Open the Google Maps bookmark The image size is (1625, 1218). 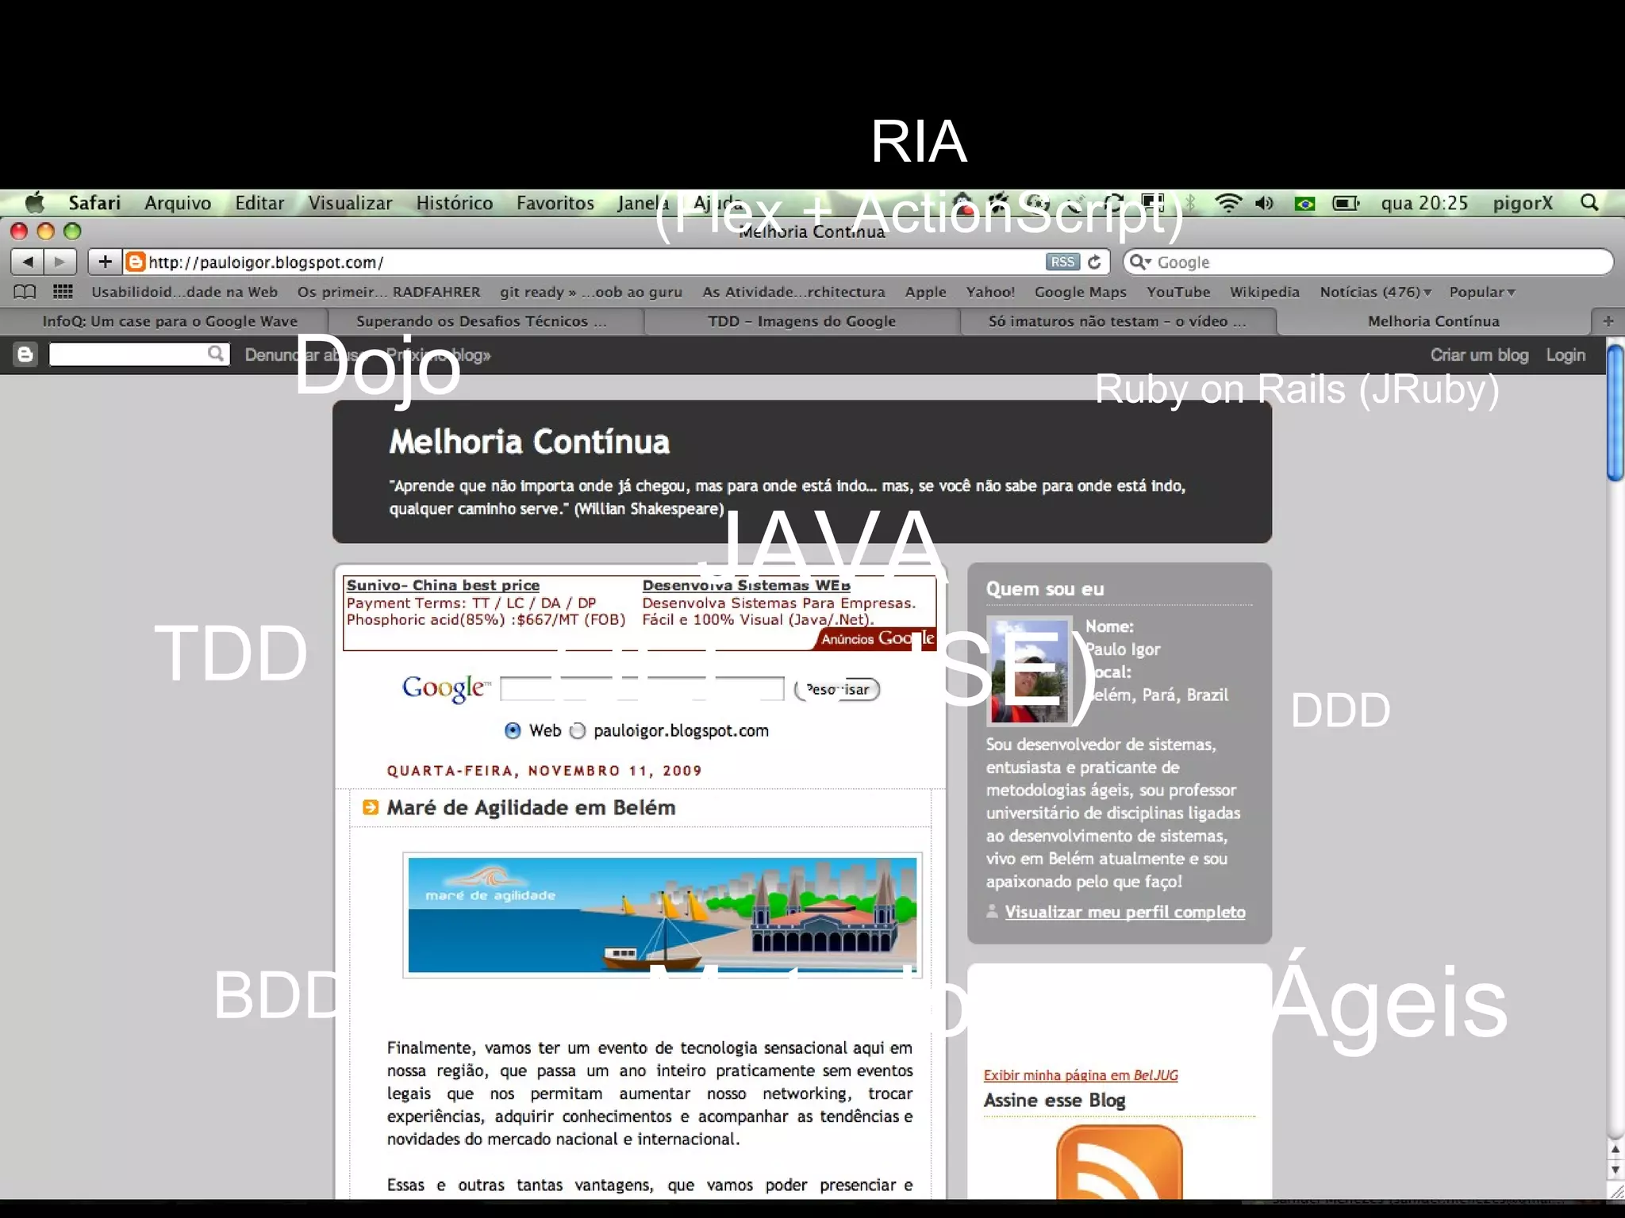1080,292
